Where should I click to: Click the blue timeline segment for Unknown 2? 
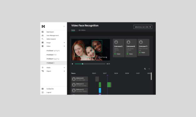tap(100, 90)
